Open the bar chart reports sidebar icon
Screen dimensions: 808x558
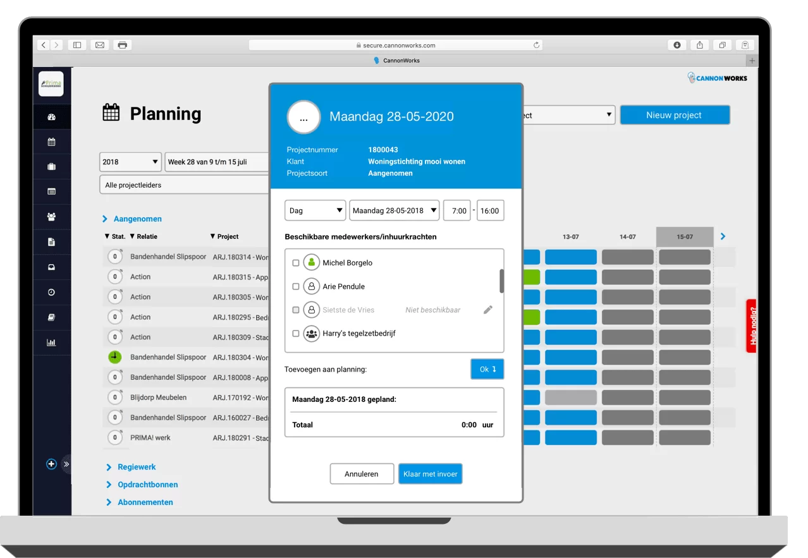click(51, 343)
